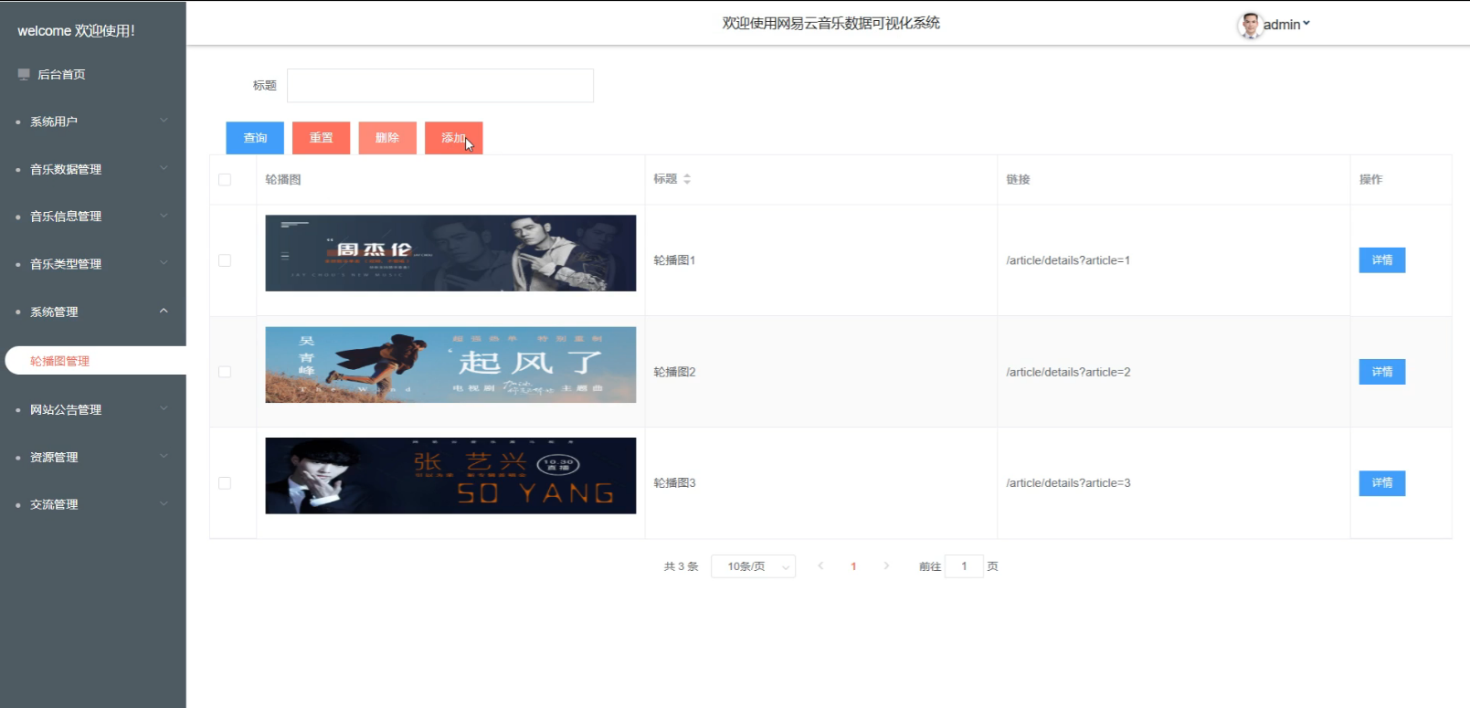Viewport: 1470px width, 708px height.
Task: Go to next page arrow in pagination
Action: (x=886, y=566)
